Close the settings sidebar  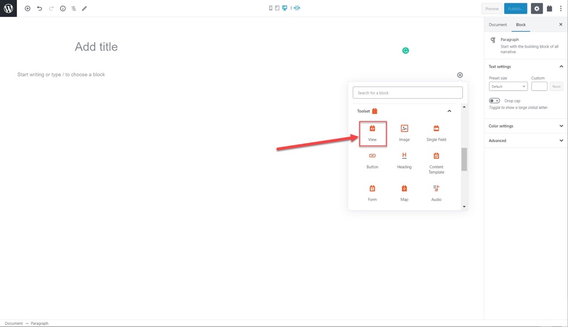[x=561, y=24]
